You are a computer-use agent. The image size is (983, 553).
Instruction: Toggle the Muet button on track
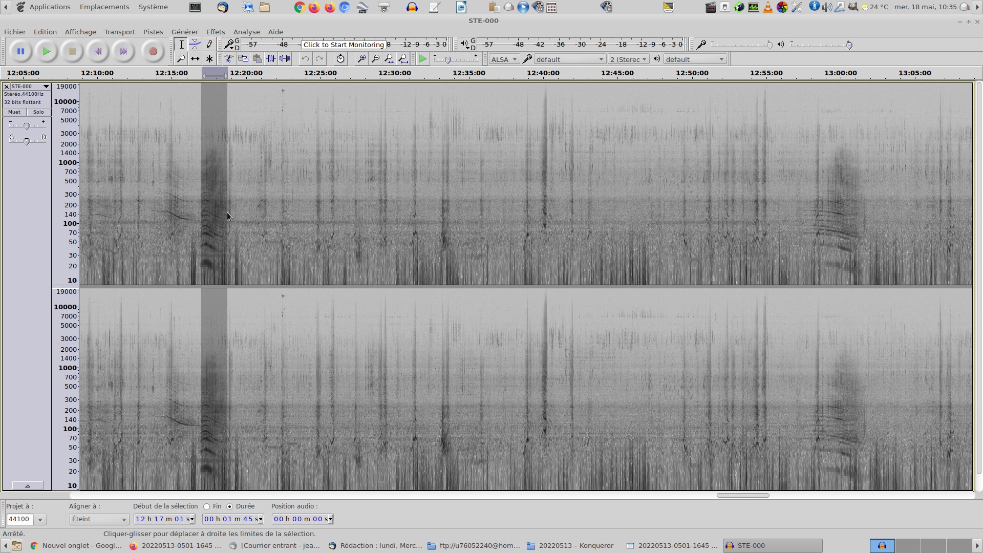coord(14,112)
